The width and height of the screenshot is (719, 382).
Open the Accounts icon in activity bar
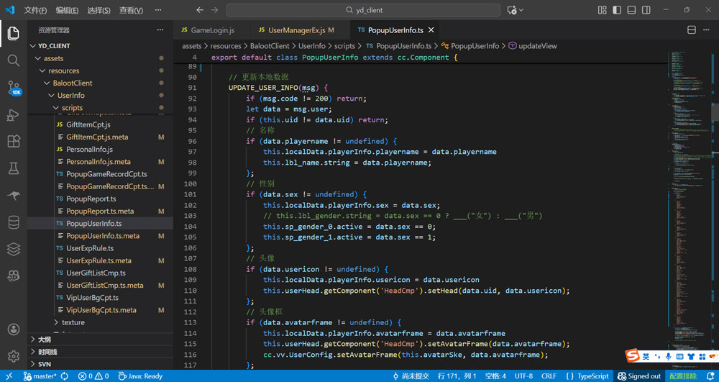13,329
